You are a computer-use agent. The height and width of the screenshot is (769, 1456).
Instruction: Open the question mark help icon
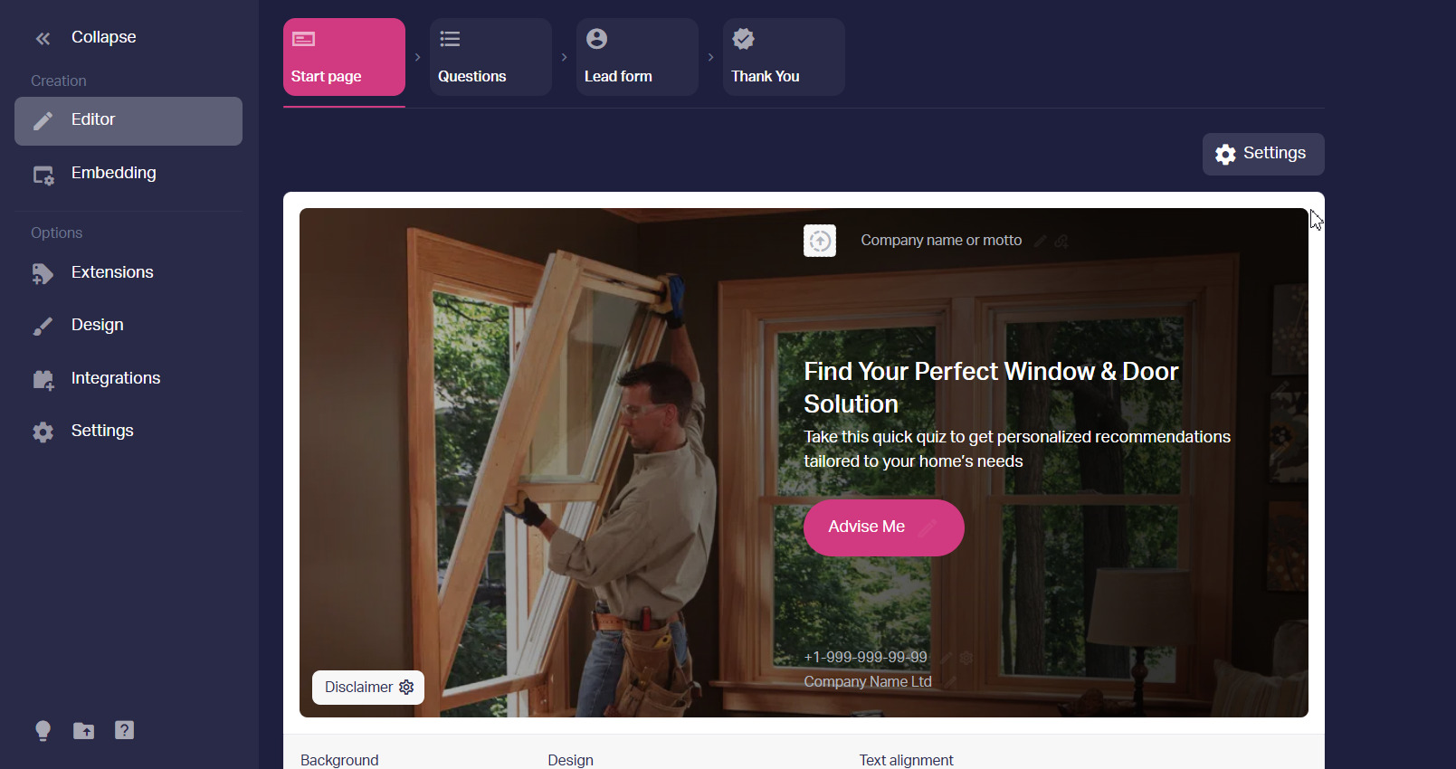pos(125,730)
